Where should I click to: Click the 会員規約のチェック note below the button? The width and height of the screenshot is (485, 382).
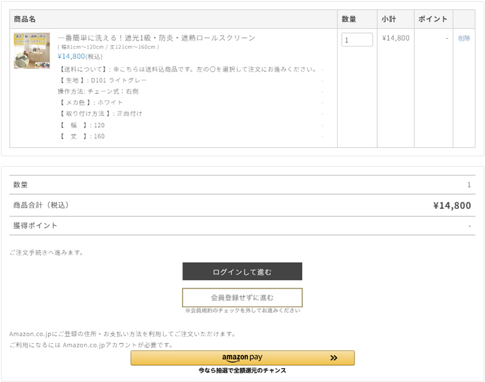[x=242, y=311]
